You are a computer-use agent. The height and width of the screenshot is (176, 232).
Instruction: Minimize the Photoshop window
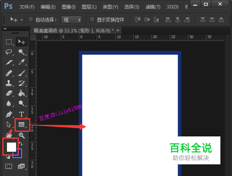coord(195,4)
